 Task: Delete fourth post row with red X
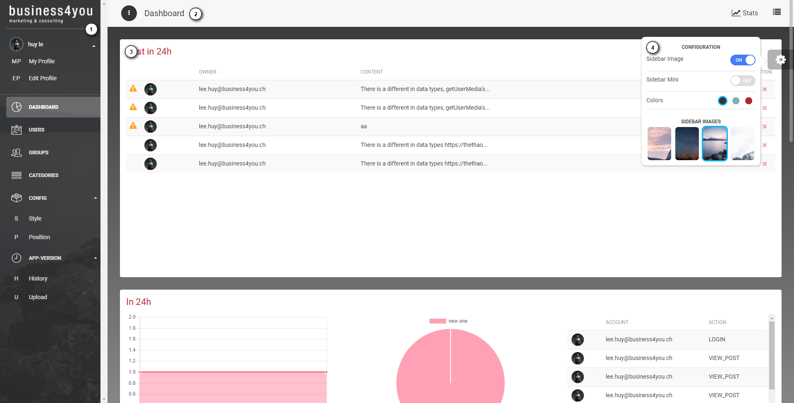tap(765, 145)
